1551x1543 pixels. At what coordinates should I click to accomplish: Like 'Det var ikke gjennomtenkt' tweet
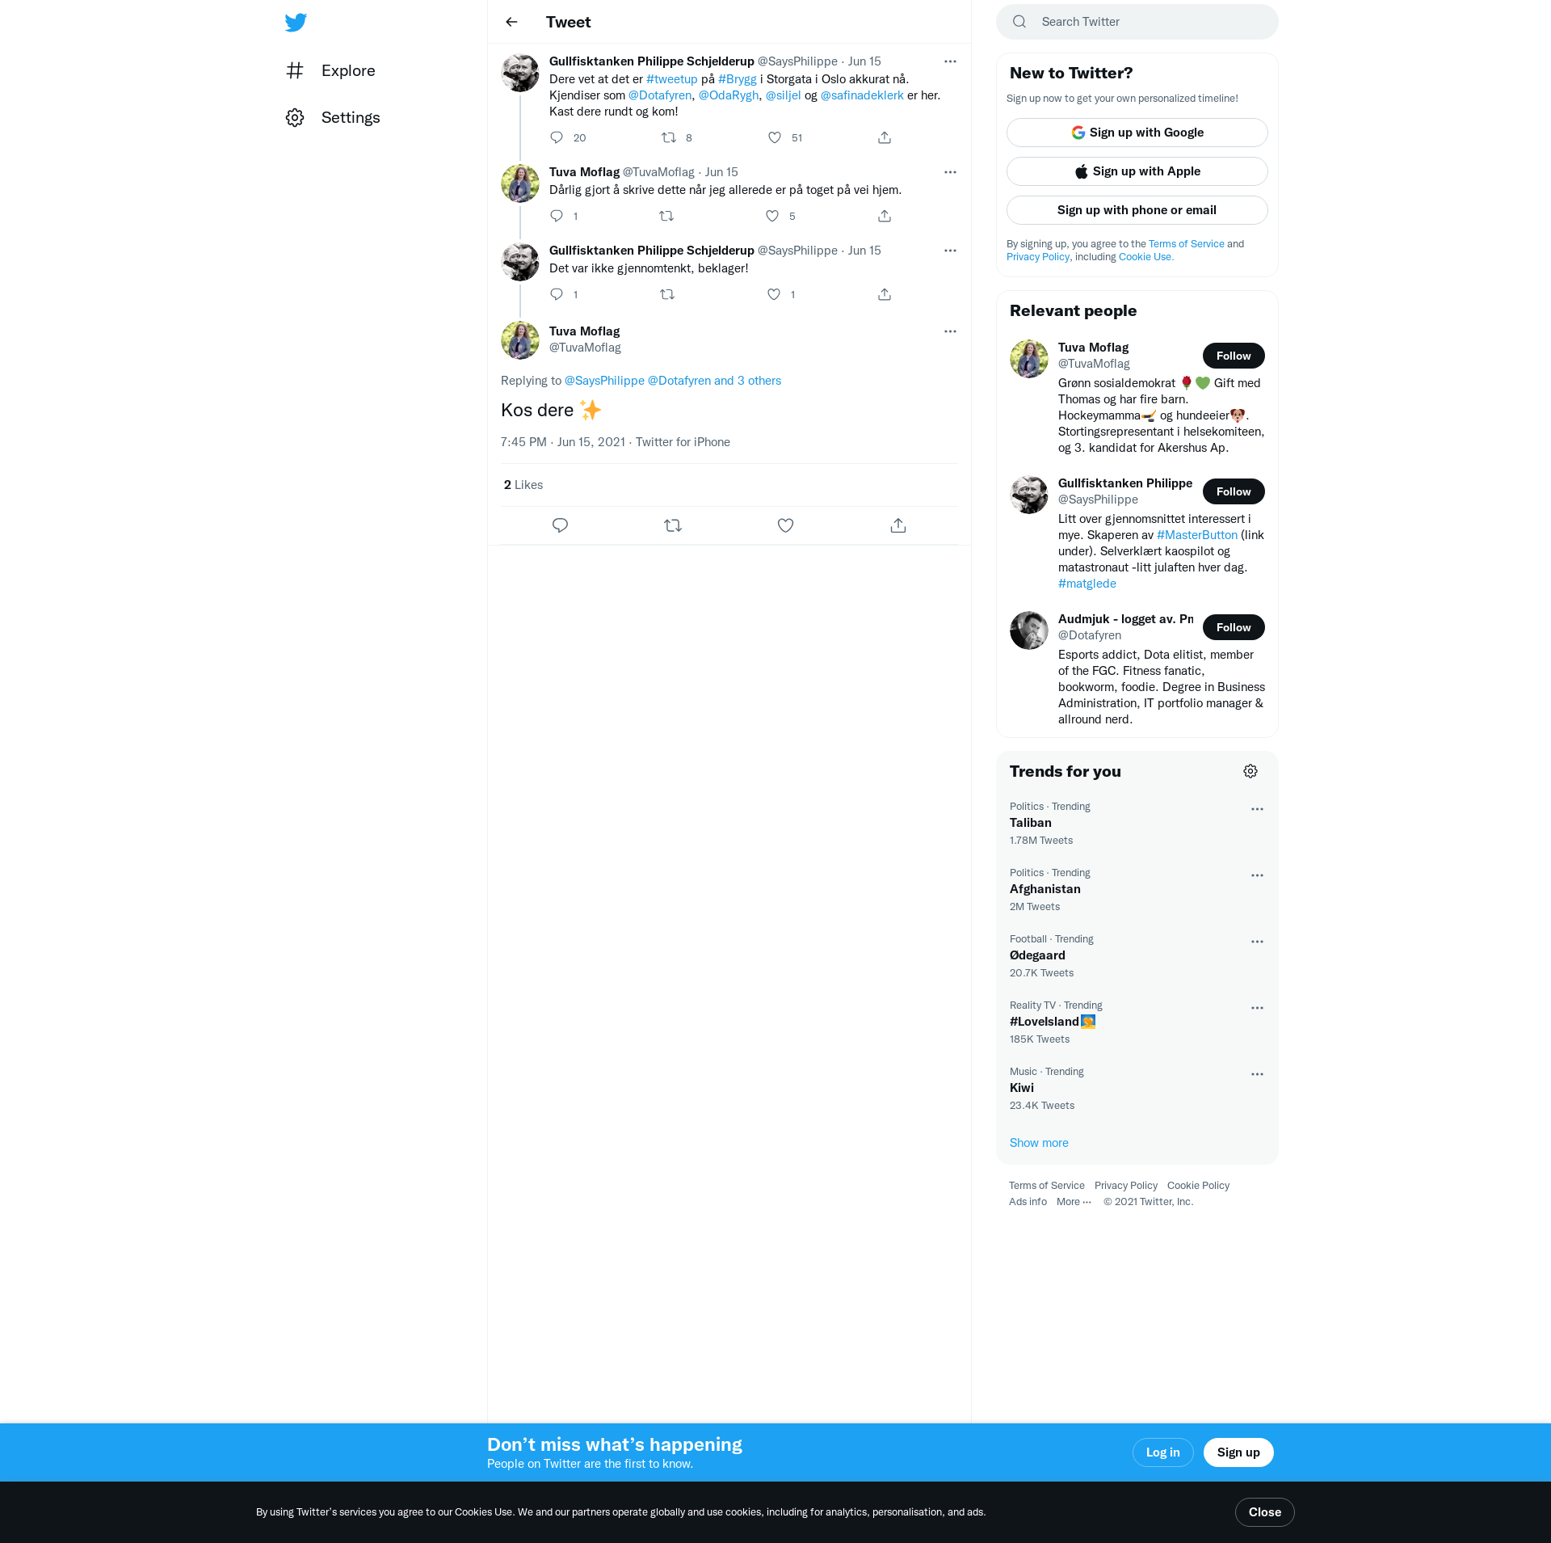pyautogui.click(x=774, y=294)
